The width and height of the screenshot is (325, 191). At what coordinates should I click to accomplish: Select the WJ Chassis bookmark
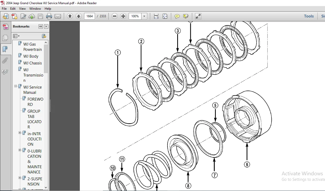click(33, 63)
